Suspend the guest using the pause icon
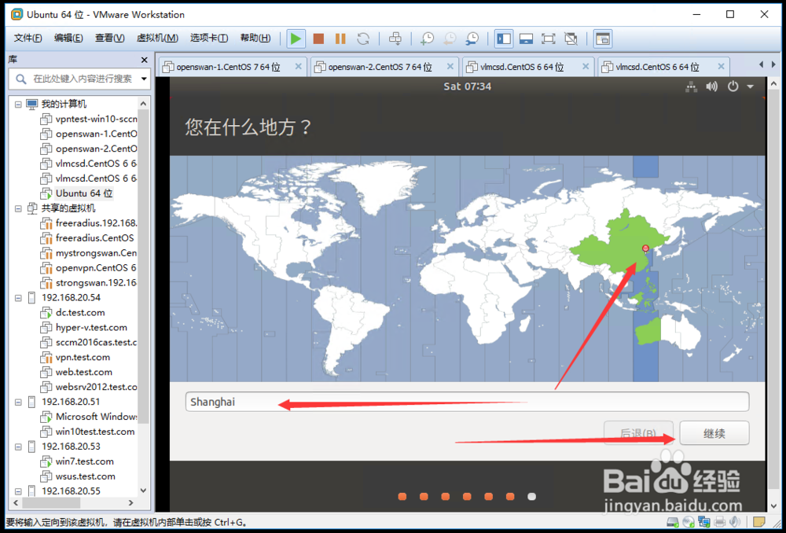 (340, 39)
